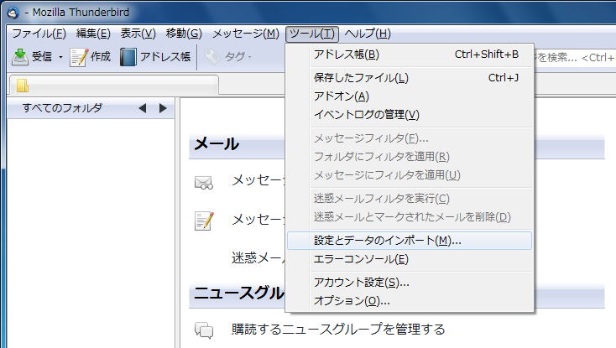Image resolution: width=616 pixels, height=348 pixels.
Task: Open the dropdown arrow next to 受信
Action: pos(61,57)
